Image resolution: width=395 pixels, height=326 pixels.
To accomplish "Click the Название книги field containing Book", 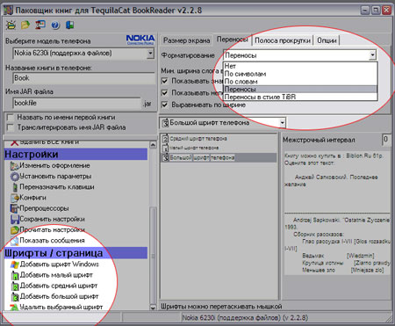I will tap(83, 78).
